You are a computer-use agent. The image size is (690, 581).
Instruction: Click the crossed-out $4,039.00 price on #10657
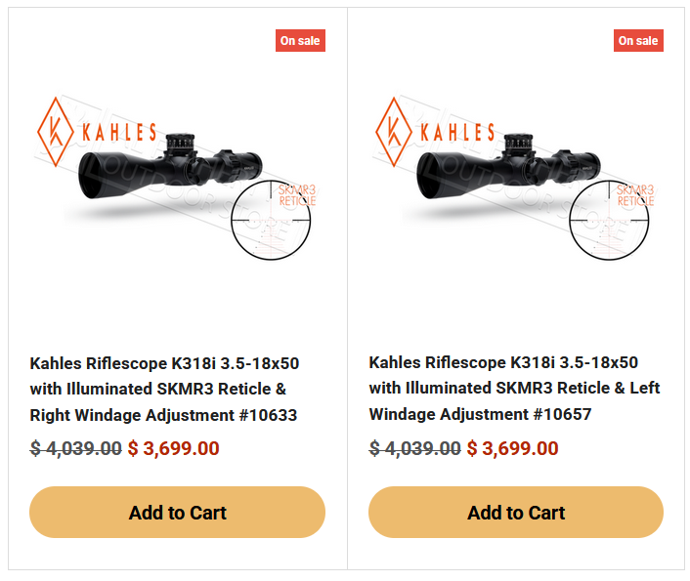point(414,448)
